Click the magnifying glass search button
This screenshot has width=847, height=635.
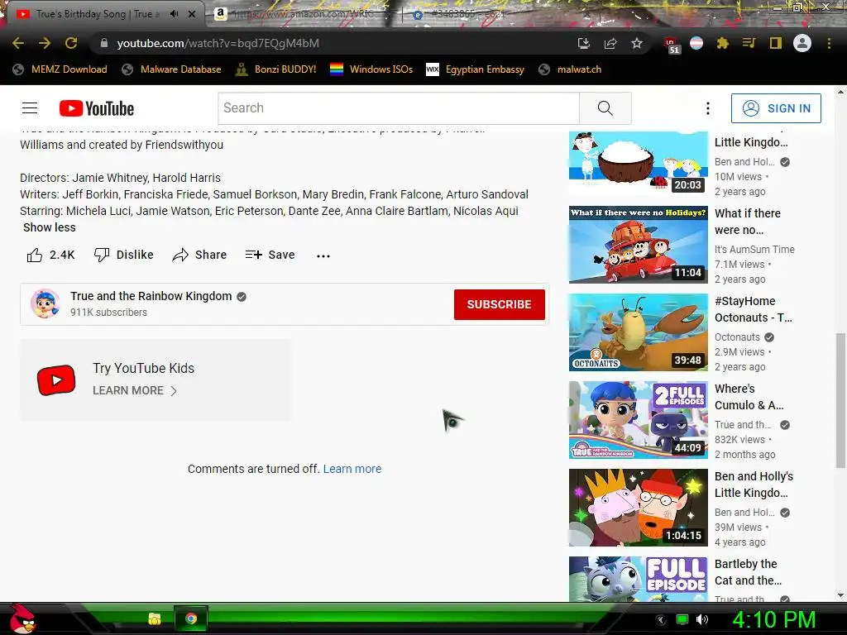click(605, 108)
